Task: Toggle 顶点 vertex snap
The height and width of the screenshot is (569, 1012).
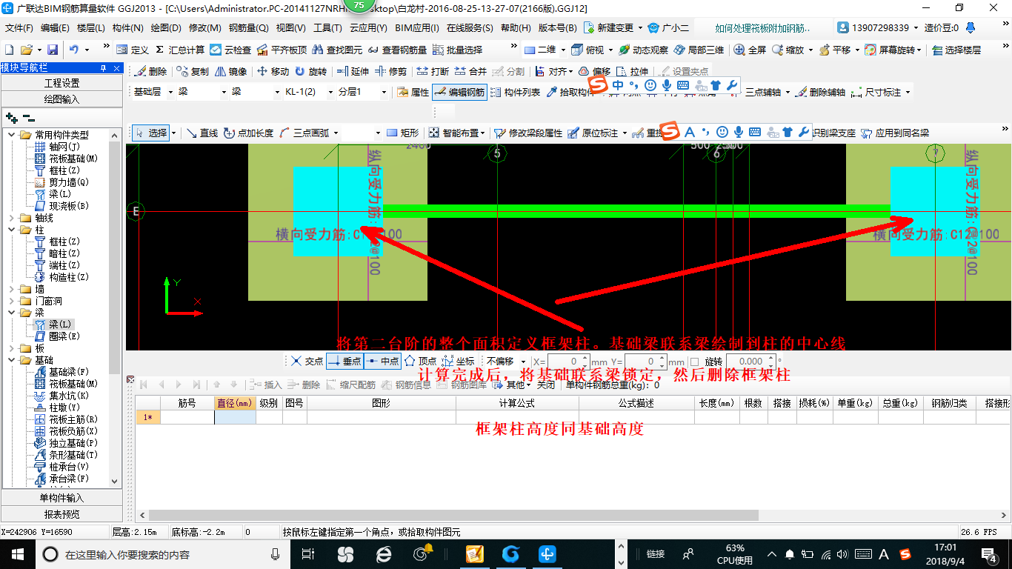Action: point(420,362)
